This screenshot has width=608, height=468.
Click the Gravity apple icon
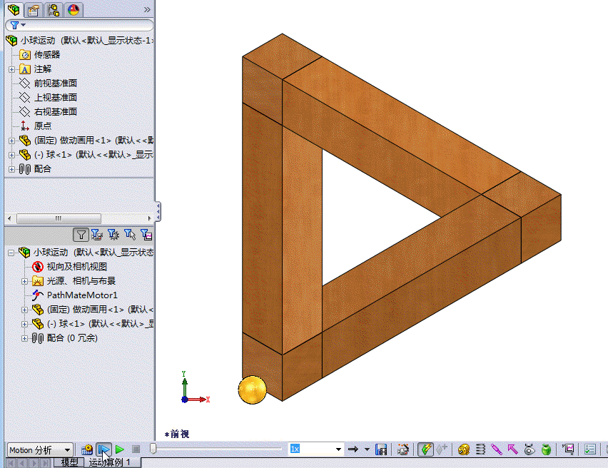point(546,449)
